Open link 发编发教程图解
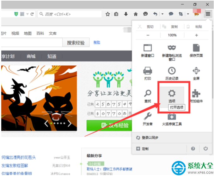 (x=15, y=166)
